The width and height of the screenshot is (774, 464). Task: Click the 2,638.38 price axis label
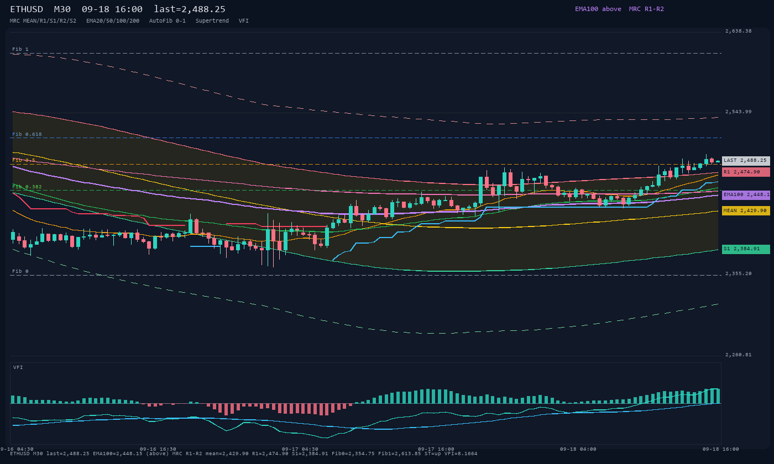739,31
